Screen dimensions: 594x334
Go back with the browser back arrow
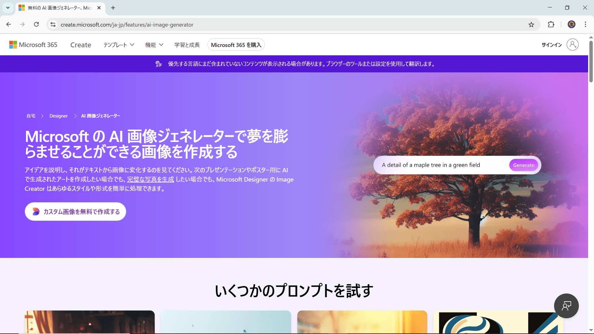tap(9, 24)
